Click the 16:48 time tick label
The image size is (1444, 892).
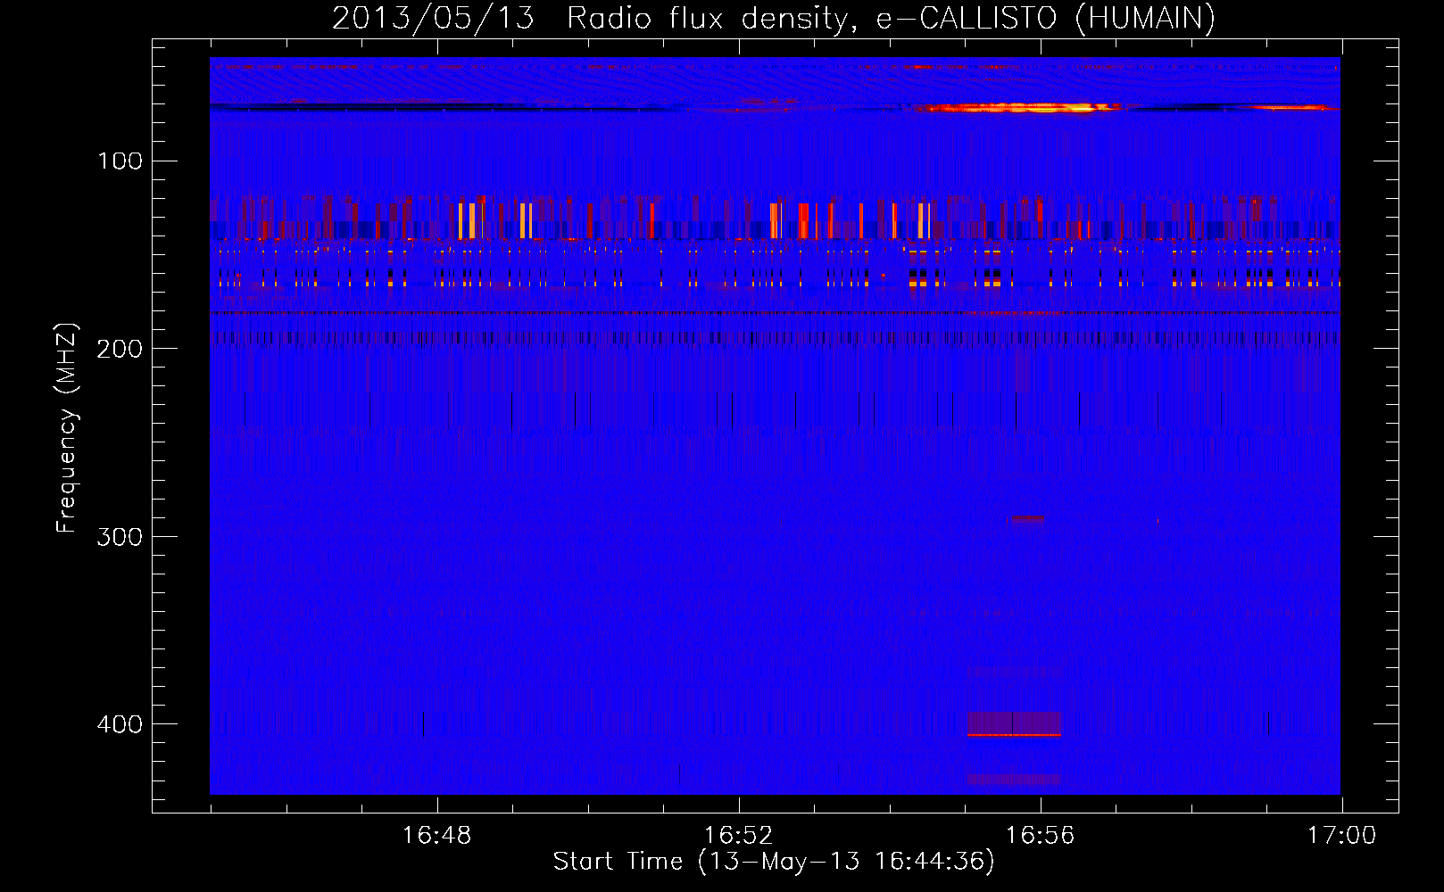[x=437, y=836]
